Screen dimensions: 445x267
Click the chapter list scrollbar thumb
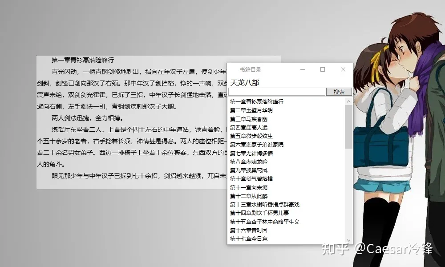click(348, 126)
